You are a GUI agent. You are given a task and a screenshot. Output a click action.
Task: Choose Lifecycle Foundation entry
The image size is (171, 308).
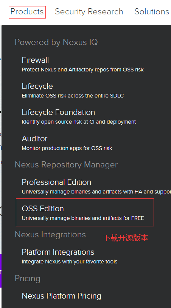click(x=58, y=112)
